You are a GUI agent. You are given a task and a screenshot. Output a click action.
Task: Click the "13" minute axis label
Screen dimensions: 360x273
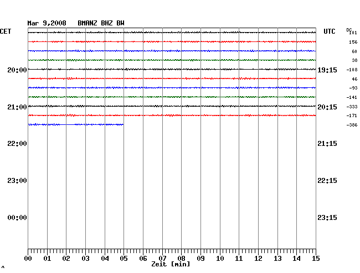pyautogui.click(x=277, y=259)
